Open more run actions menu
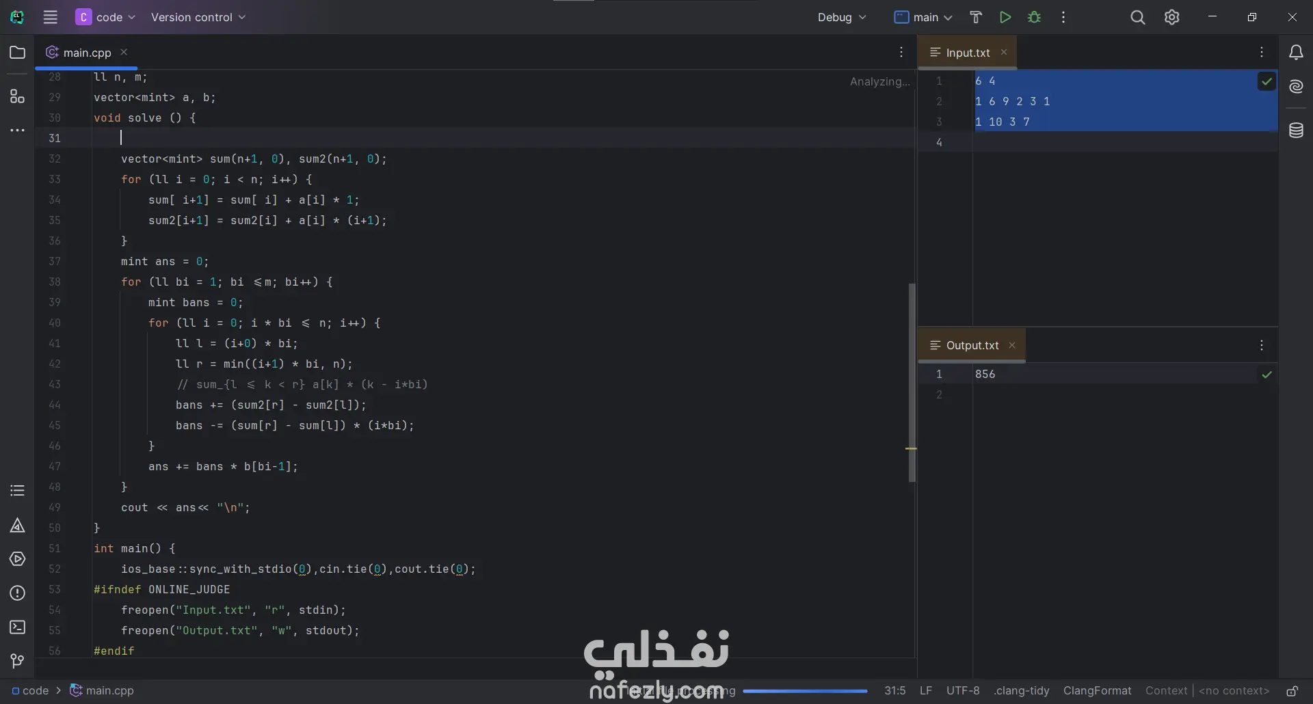This screenshot has width=1313, height=704. click(1063, 17)
